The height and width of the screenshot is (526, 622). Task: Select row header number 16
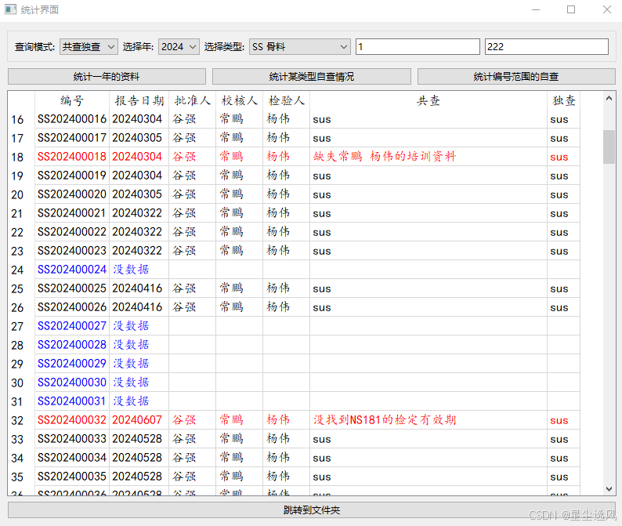tap(21, 119)
